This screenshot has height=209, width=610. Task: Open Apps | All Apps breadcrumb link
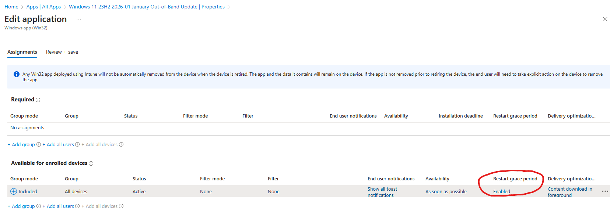pos(43,7)
